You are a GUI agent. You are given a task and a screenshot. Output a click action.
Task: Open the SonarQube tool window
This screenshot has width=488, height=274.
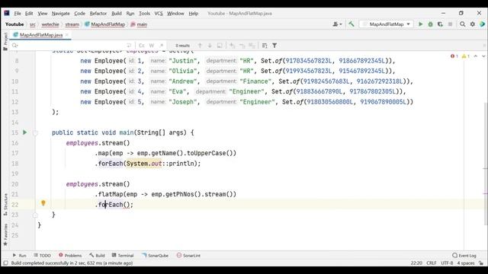155,256
